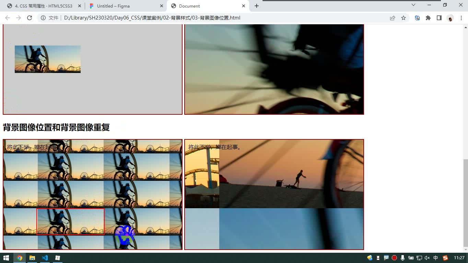
Task: Bookmark this page with the star icon
Action: tap(403, 18)
